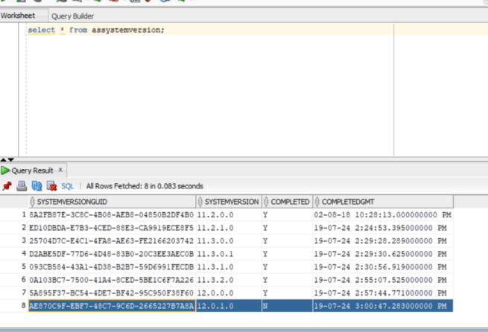Switch to the Query Builder tab
Image resolution: width=488 pixels, height=332 pixels.
pyautogui.click(x=72, y=16)
